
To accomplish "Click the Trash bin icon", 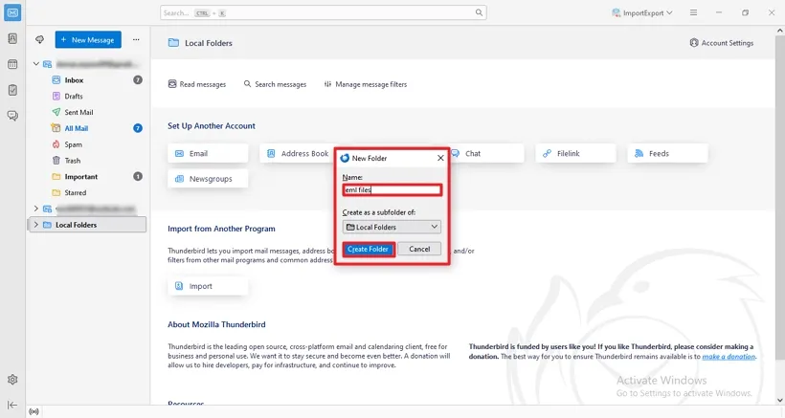I will 56,161.
